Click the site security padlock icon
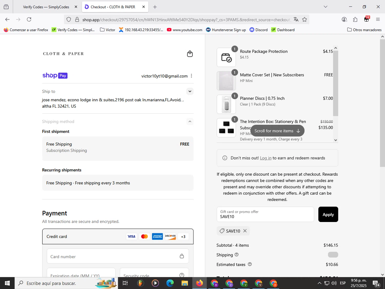Image resolution: width=385 pixels, height=289 pixels. tap(77, 20)
